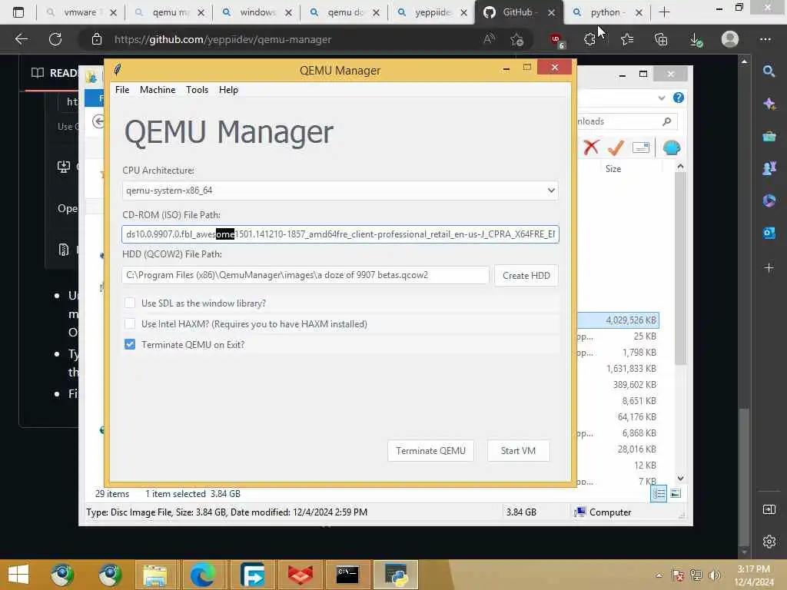The height and width of the screenshot is (590, 787).
Task: Click the Explorer help question mark icon
Action: click(x=678, y=98)
